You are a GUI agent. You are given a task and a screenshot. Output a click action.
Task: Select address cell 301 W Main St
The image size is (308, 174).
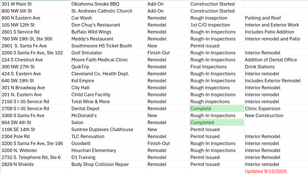click(x=35, y=4)
